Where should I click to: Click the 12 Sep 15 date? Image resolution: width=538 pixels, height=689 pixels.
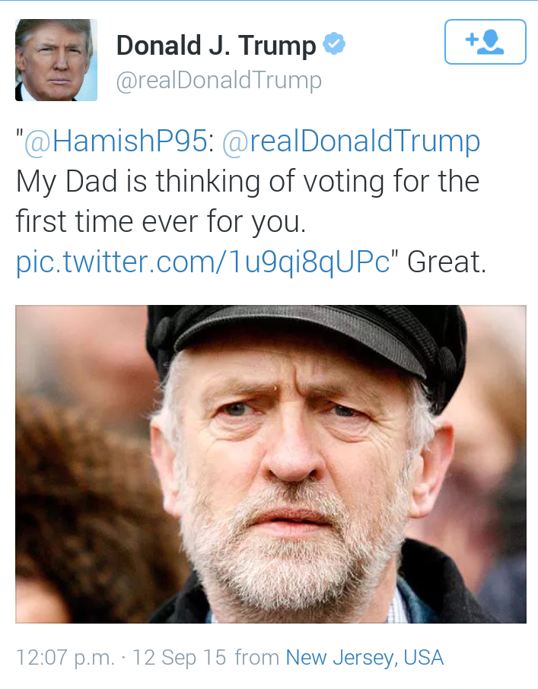pos(179,657)
